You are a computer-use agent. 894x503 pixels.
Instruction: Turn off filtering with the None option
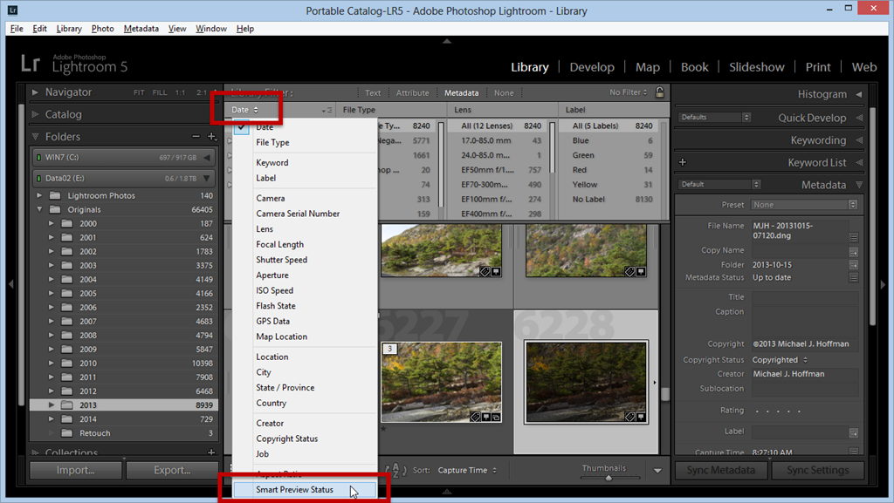point(504,92)
